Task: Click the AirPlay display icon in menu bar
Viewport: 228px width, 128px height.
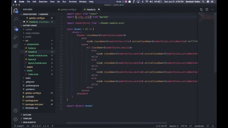Action: [138, 1]
